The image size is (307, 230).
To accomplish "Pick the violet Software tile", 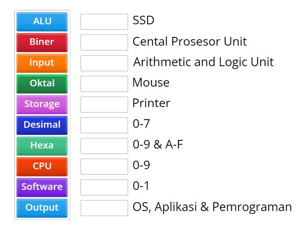I will [42, 187].
